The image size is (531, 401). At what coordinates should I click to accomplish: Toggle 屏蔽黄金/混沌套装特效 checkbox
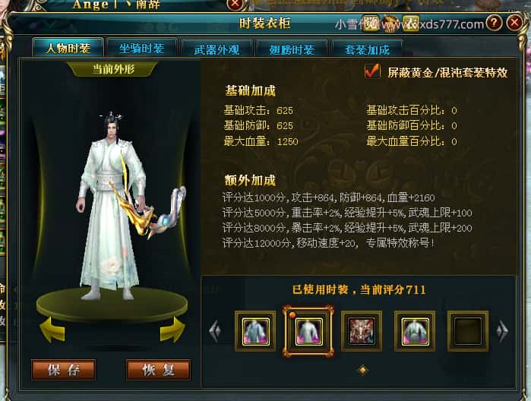[371, 71]
